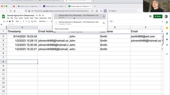Open Maps in the side panel
170x95 pixels.
[167, 45]
